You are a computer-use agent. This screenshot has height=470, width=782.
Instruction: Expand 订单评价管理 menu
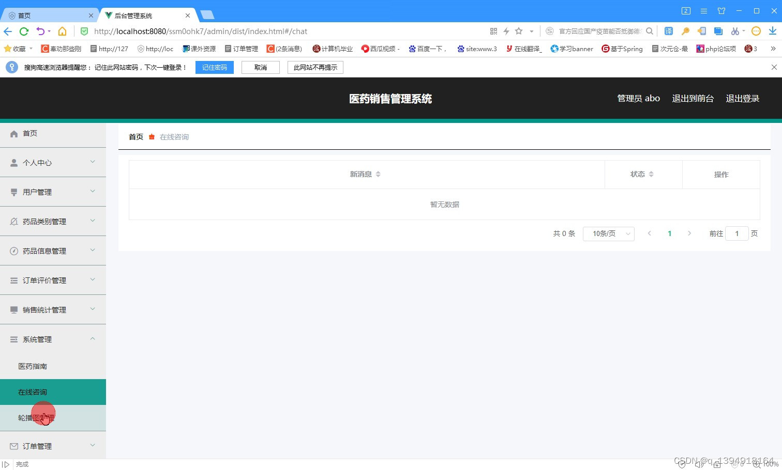click(x=53, y=280)
